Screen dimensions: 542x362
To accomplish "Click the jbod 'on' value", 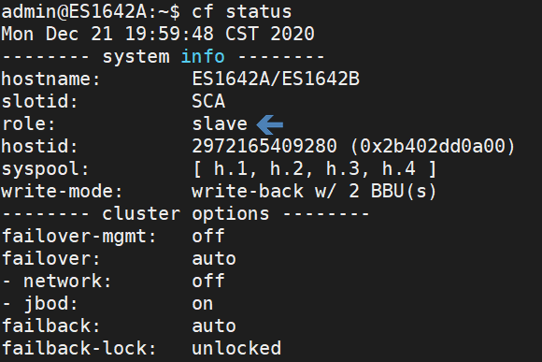I will (x=203, y=304).
